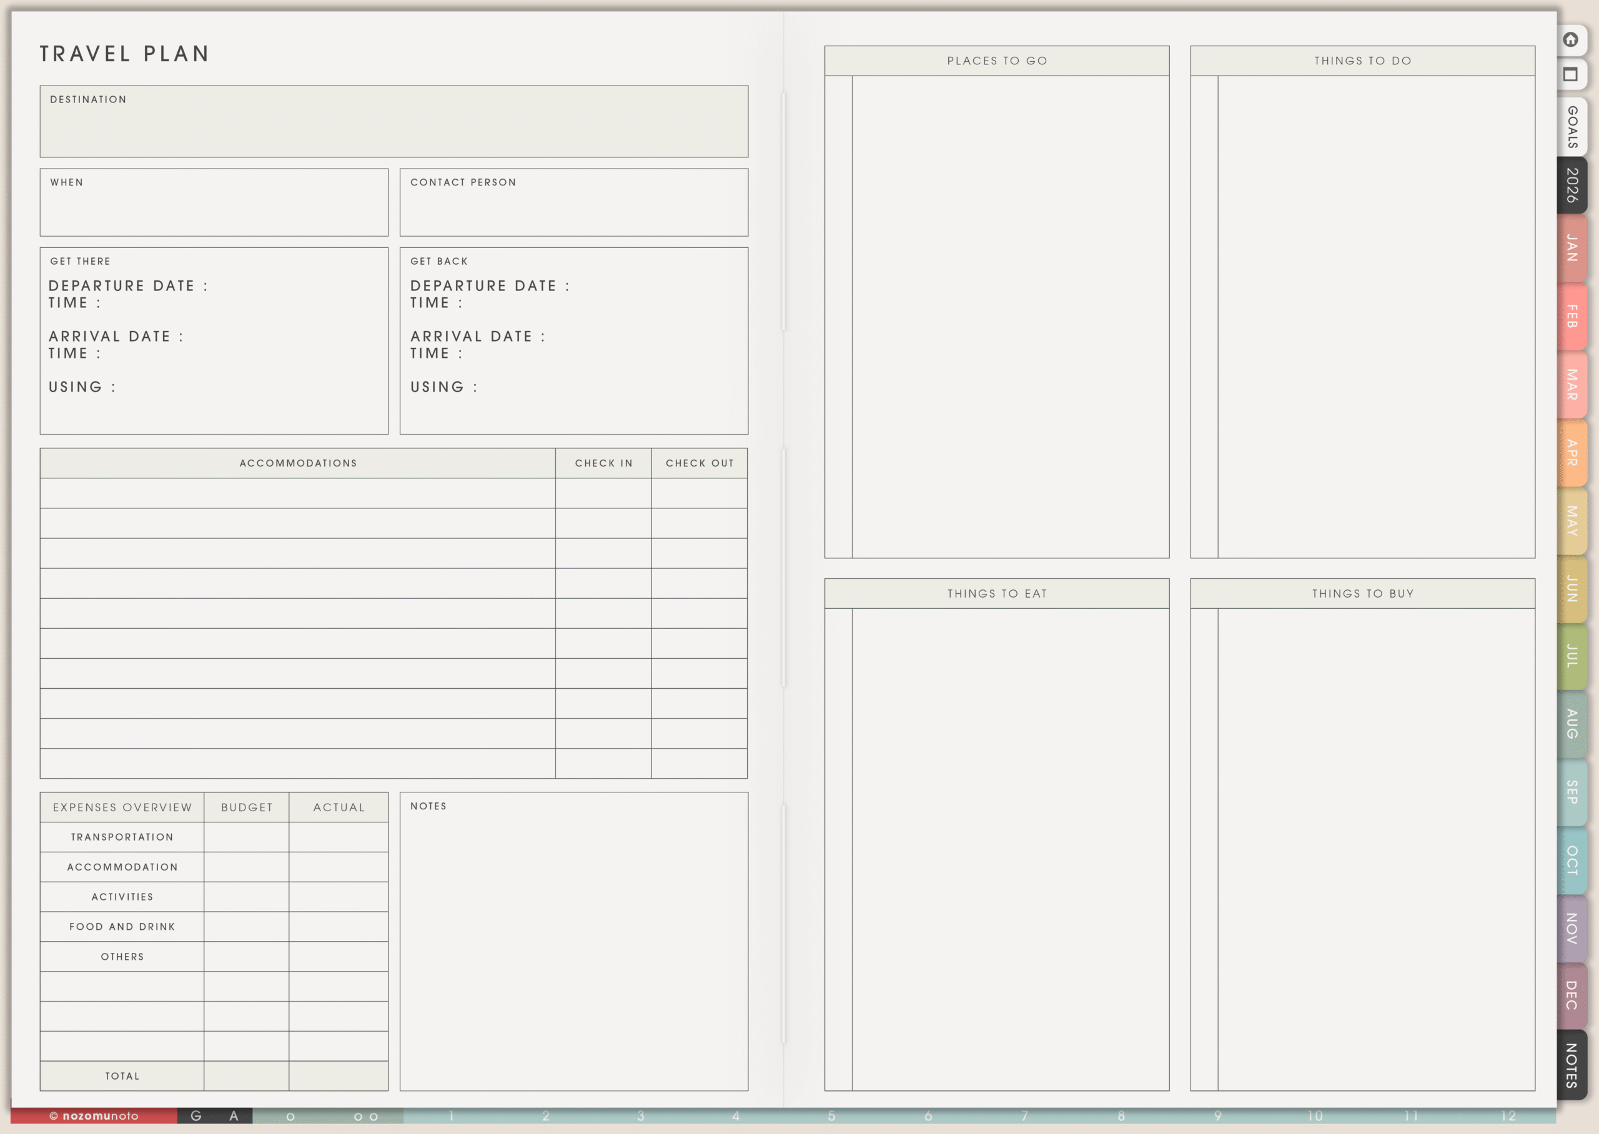
Task: Switch to the SEP month tab
Action: pos(1573,792)
